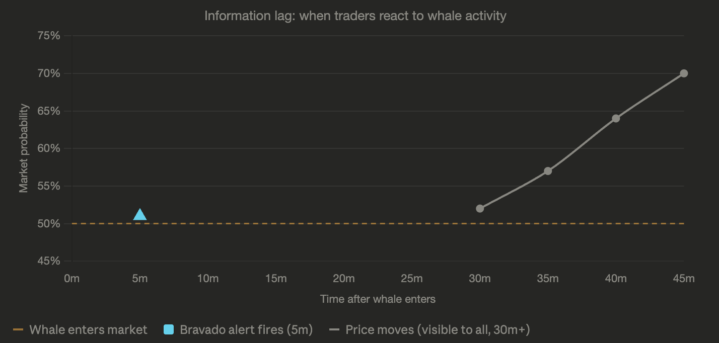The width and height of the screenshot is (719, 343).
Task: Click the 64% data point at 40m
Action: (616, 118)
